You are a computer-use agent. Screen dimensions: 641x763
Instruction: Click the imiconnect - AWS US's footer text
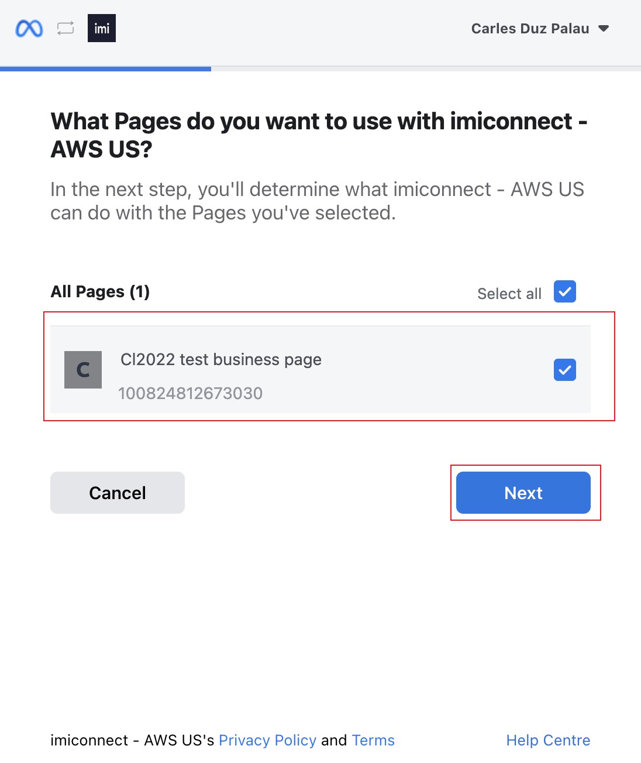pos(133,740)
